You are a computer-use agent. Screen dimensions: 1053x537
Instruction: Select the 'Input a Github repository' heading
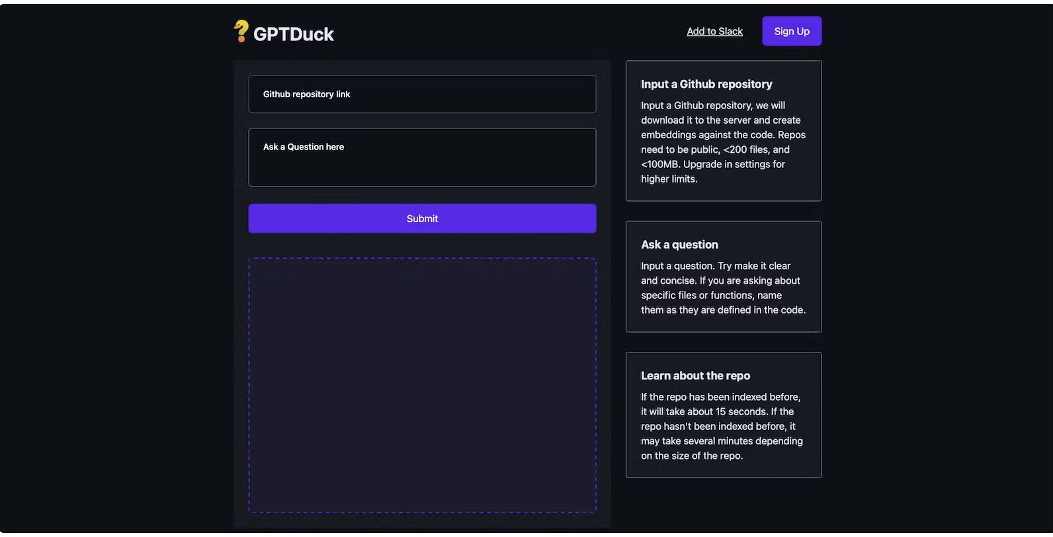pyautogui.click(x=706, y=84)
